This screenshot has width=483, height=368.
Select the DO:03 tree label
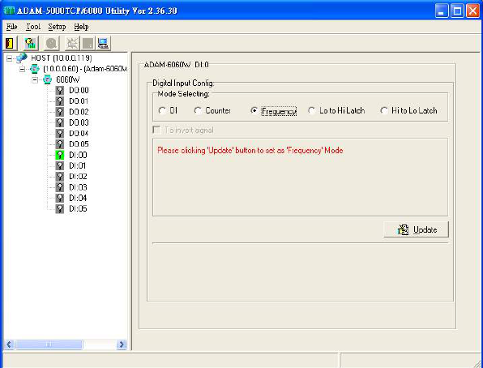[x=79, y=122]
